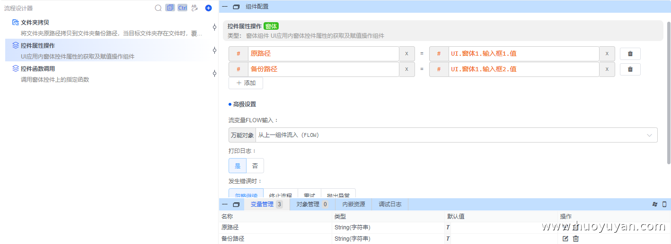Click the AB rename icon in flow designer
Image resolution: width=671 pixels, height=244 pixels.
(194, 8)
